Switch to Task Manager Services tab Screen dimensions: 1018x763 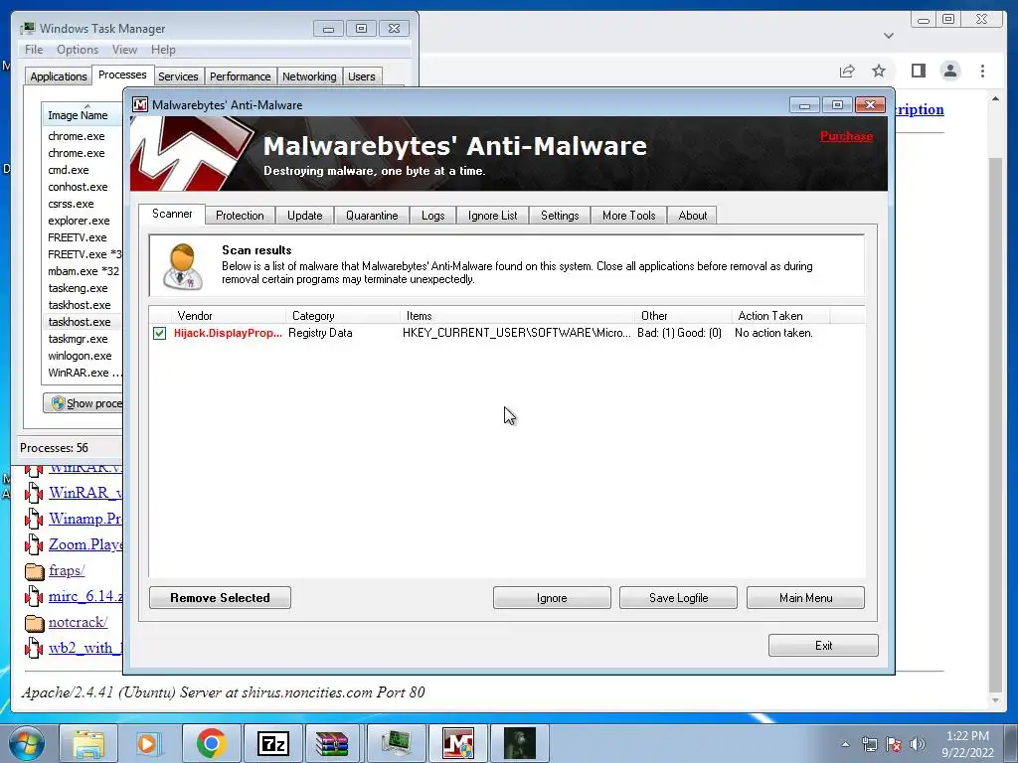[178, 76]
